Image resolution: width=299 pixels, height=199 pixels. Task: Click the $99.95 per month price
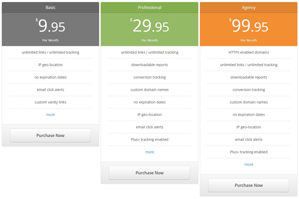point(249,26)
